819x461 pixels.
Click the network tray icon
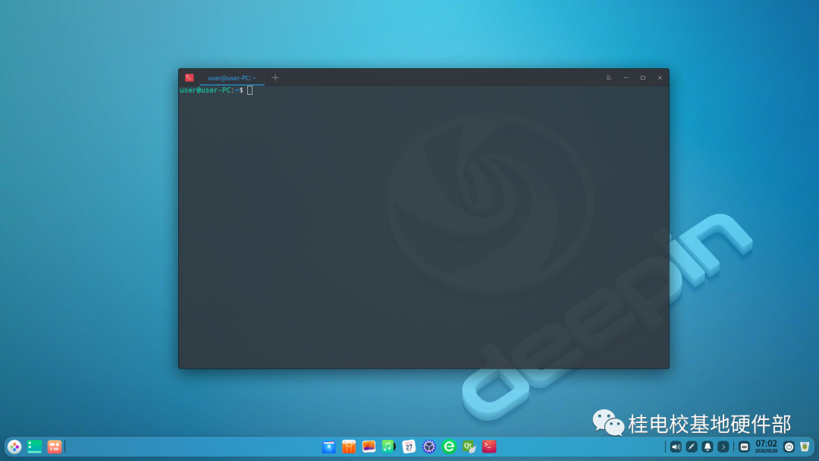coord(692,447)
